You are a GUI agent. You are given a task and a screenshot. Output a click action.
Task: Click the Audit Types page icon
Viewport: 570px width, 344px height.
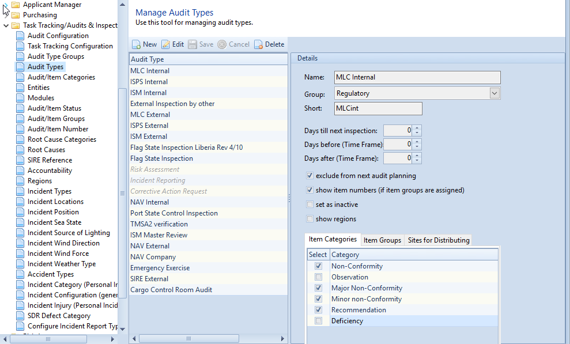point(20,67)
